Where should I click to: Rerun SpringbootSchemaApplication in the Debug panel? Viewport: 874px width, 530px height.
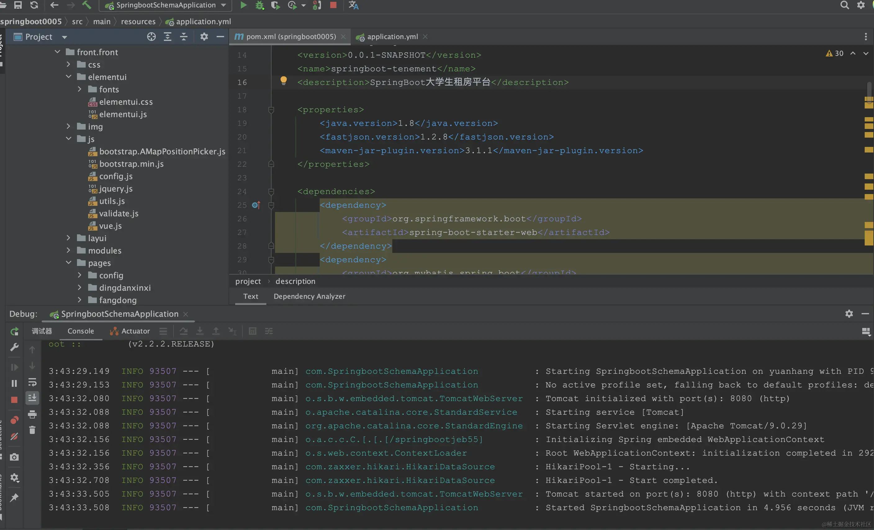[x=15, y=331]
